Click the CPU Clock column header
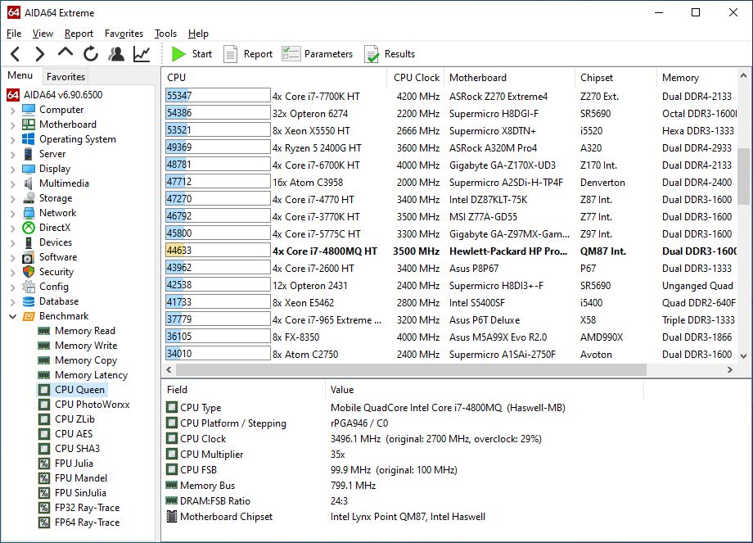 tap(417, 77)
